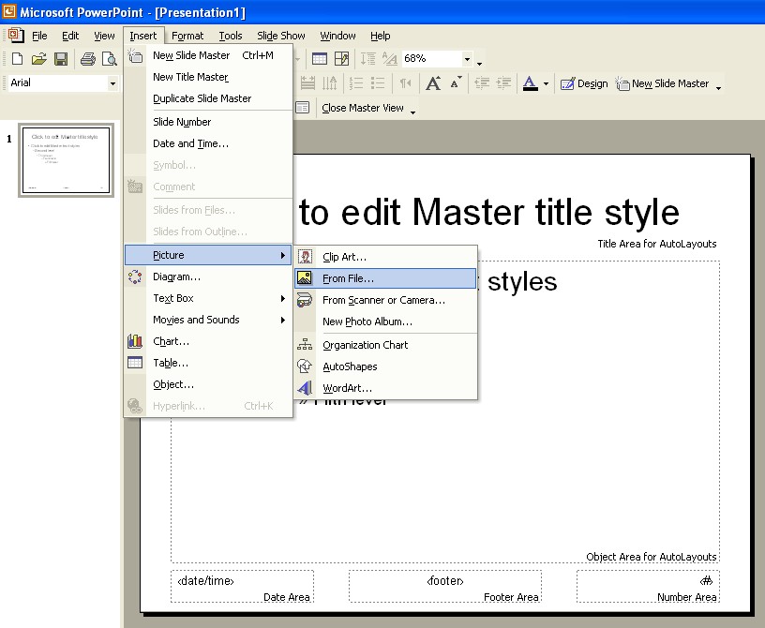
Task: Open the Format menu
Action: [x=187, y=36]
